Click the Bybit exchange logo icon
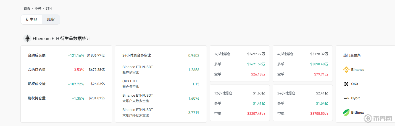Image resolution: width=395 pixels, height=126 pixels. [x=346, y=98]
